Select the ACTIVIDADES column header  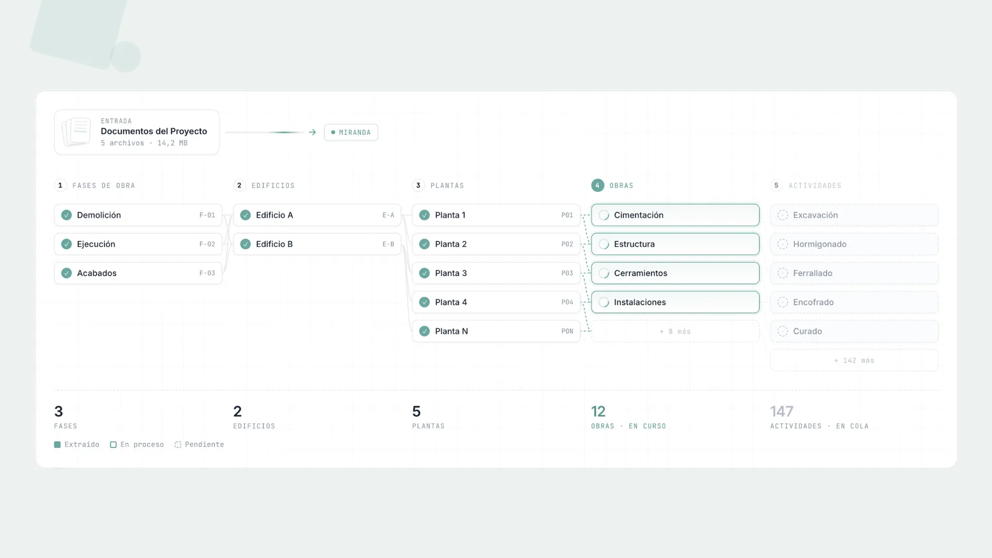tap(815, 185)
